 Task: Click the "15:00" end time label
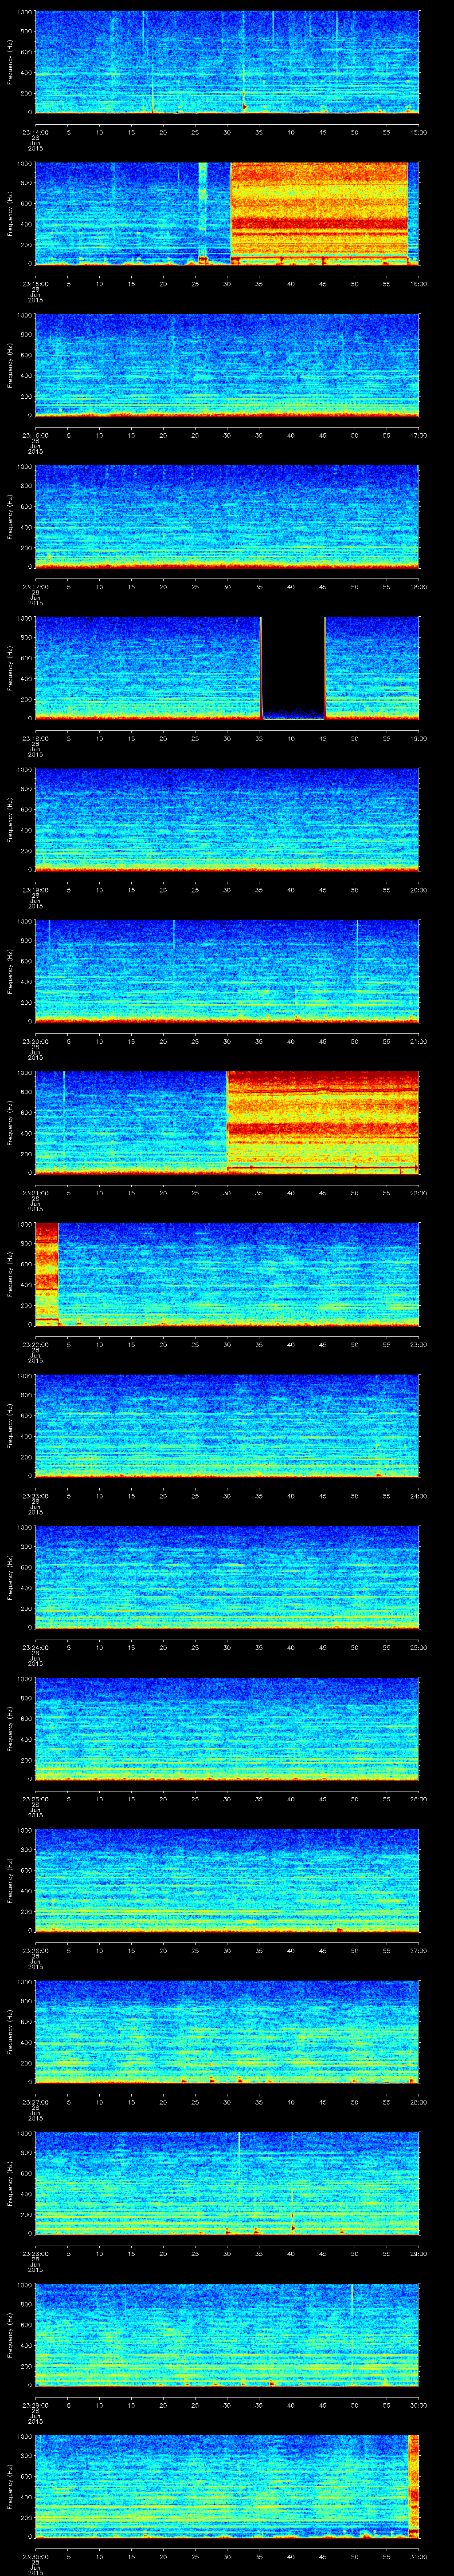pyautogui.click(x=418, y=132)
